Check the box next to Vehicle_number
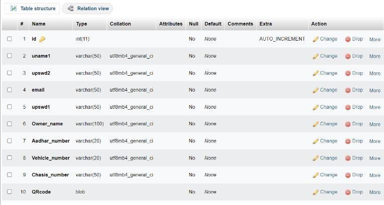 tap(10, 158)
